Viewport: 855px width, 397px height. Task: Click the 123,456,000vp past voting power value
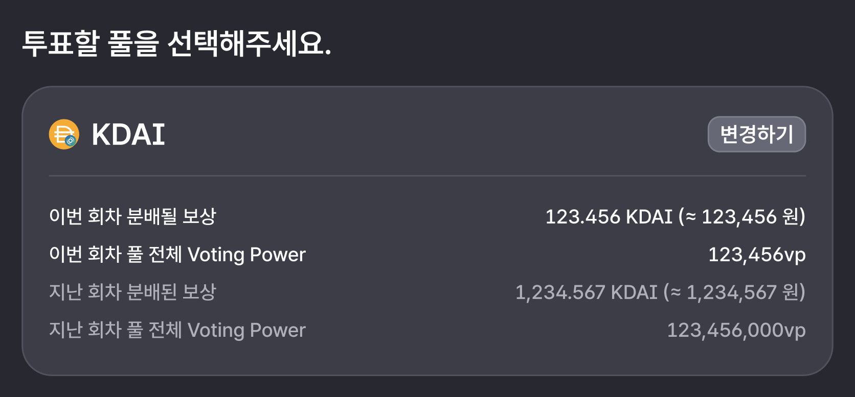(736, 330)
